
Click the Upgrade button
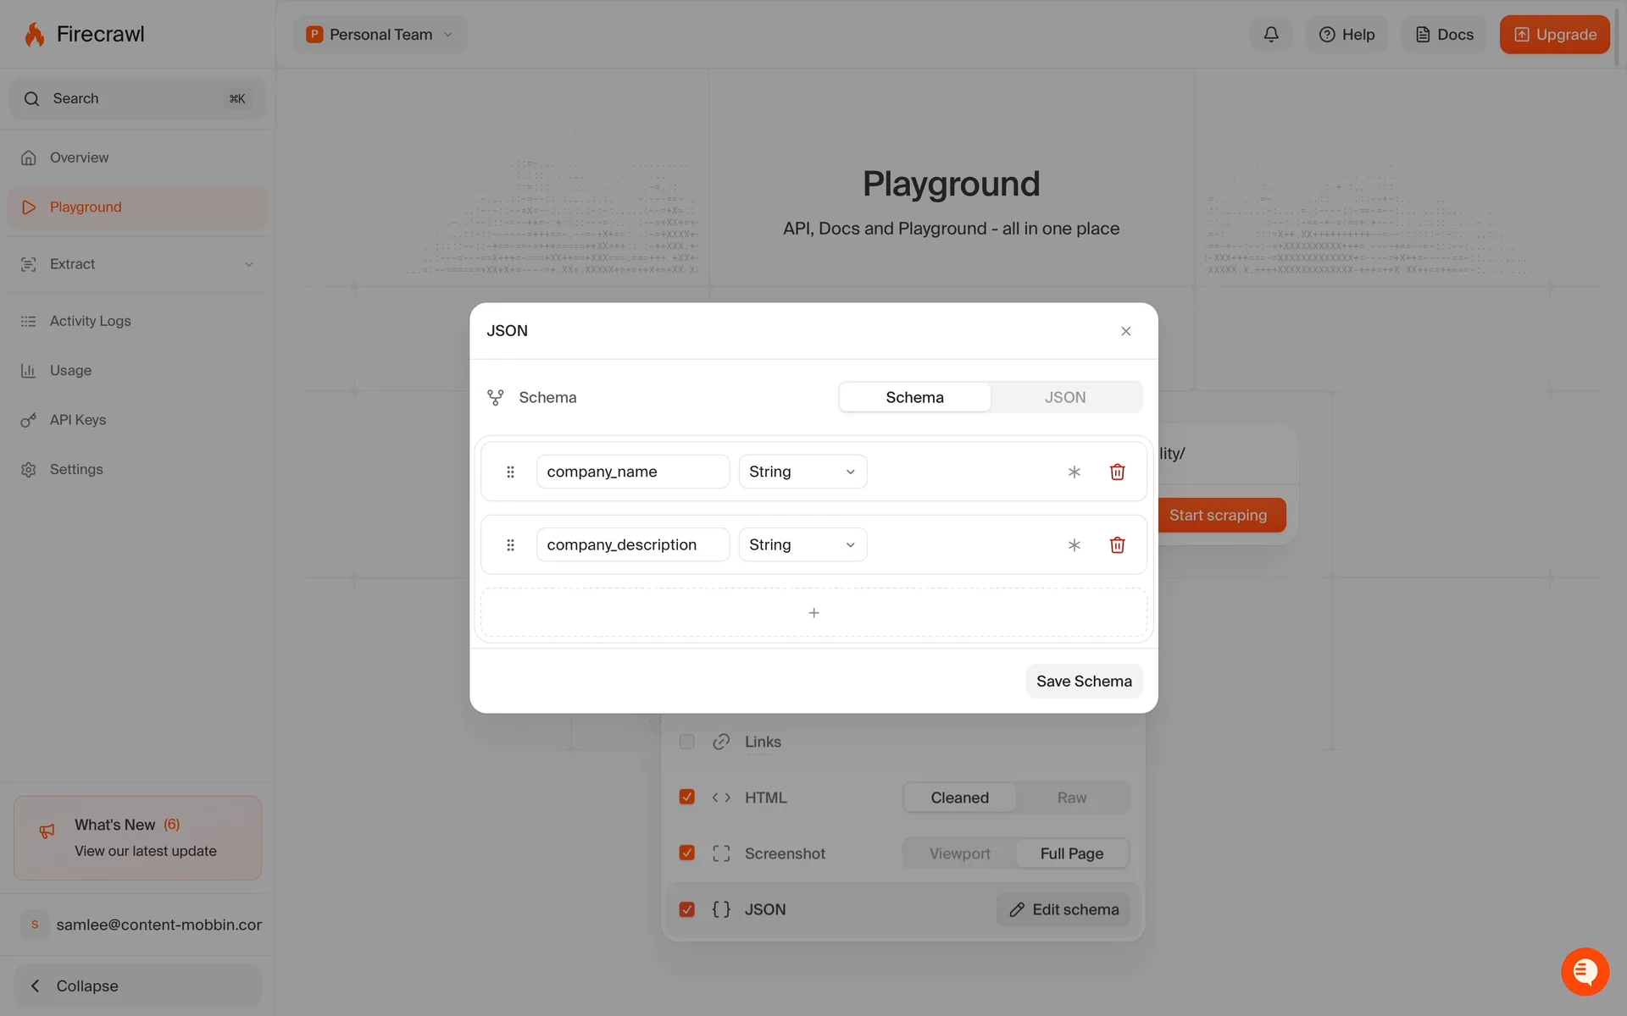pos(1554,35)
